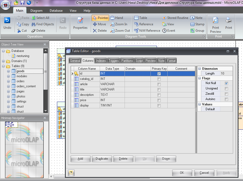The width and height of the screenshot is (243, 181).
Task: Switch to the Triggers tab
Action: click(114, 61)
